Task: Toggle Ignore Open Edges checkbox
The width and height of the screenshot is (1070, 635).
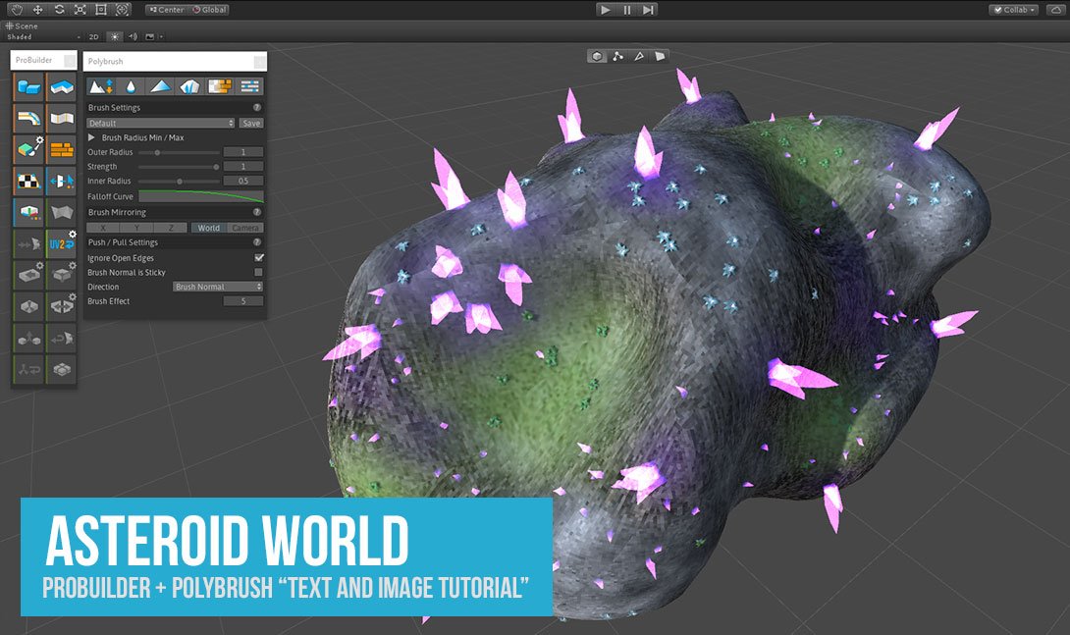Action: pyautogui.click(x=258, y=258)
